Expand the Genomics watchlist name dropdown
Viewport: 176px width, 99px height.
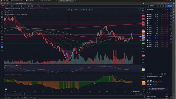tap(151, 9)
